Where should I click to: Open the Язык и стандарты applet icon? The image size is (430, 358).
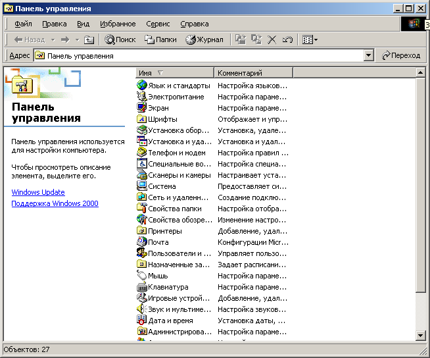point(142,85)
